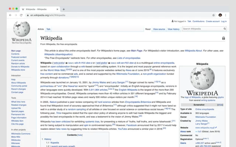This screenshot has height=147, width=236.
Task: Close the Wikipedia browser tab
Action: 58,9
